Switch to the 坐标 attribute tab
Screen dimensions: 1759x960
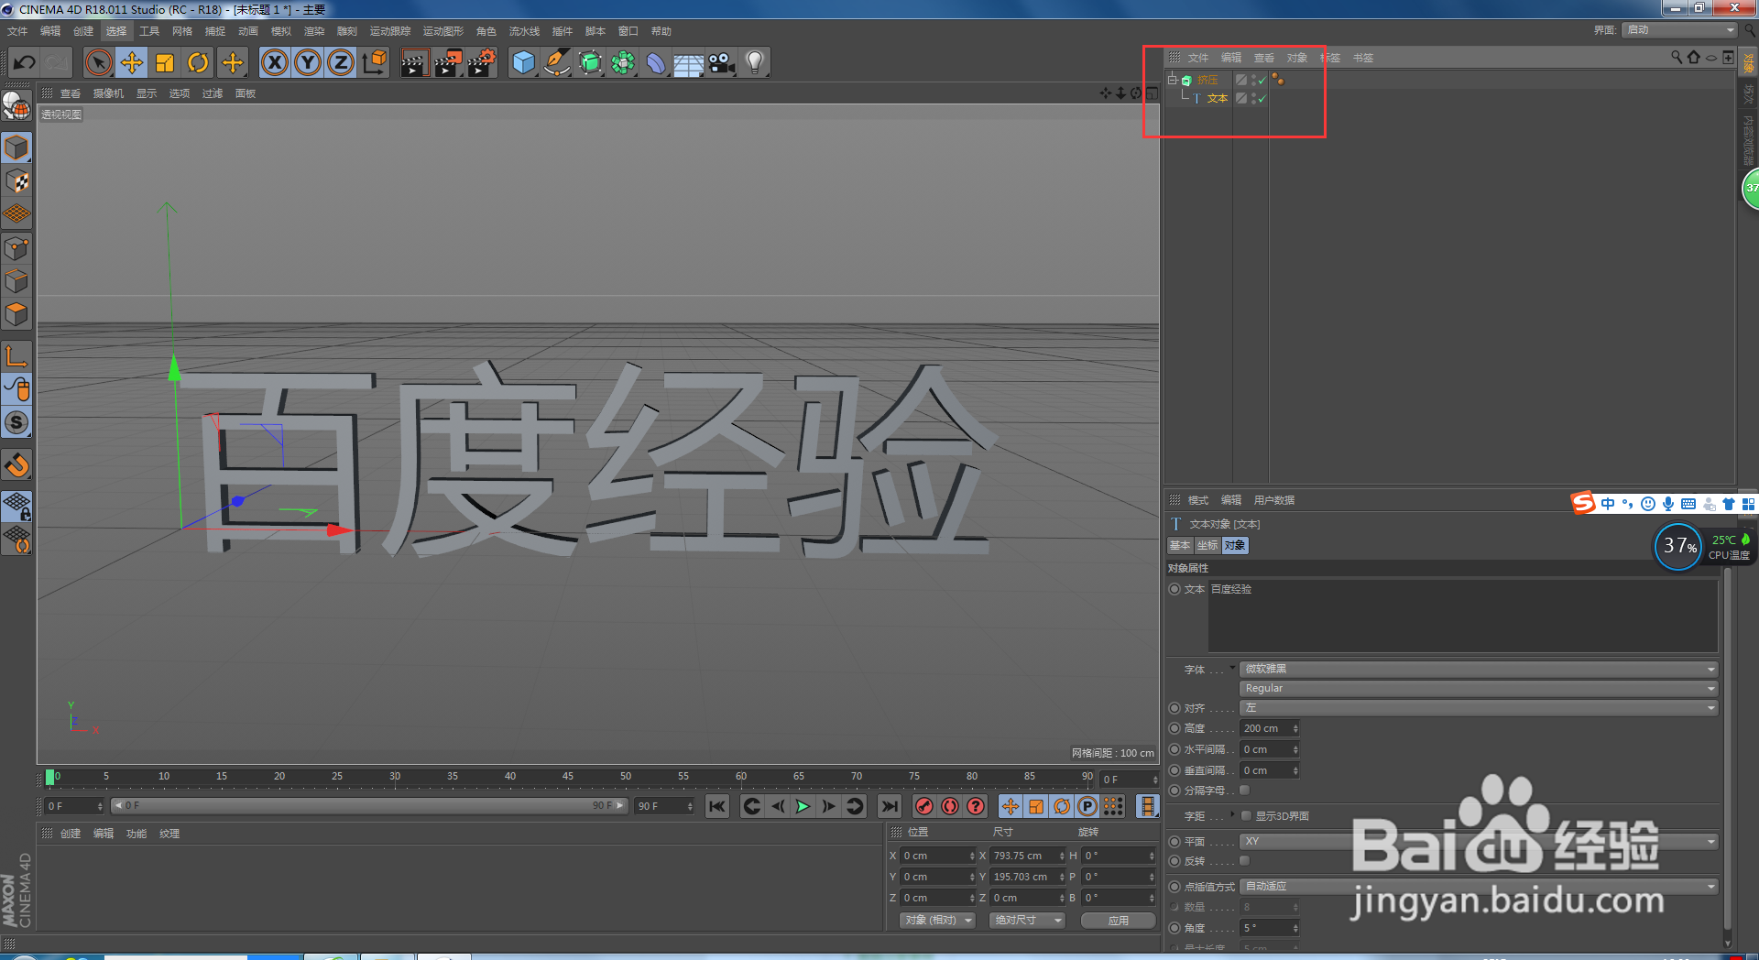[1207, 545]
